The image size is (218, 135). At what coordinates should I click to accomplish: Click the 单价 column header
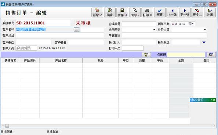[x=160, y=61]
